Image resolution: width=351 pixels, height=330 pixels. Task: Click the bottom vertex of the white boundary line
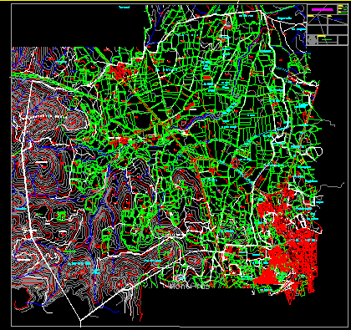80,320
